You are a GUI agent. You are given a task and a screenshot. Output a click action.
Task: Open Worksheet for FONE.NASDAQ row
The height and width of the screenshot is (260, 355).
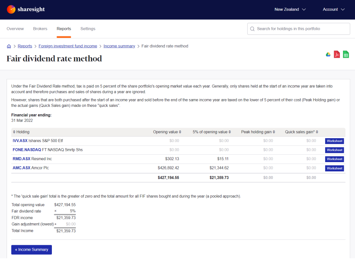(x=334, y=150)
